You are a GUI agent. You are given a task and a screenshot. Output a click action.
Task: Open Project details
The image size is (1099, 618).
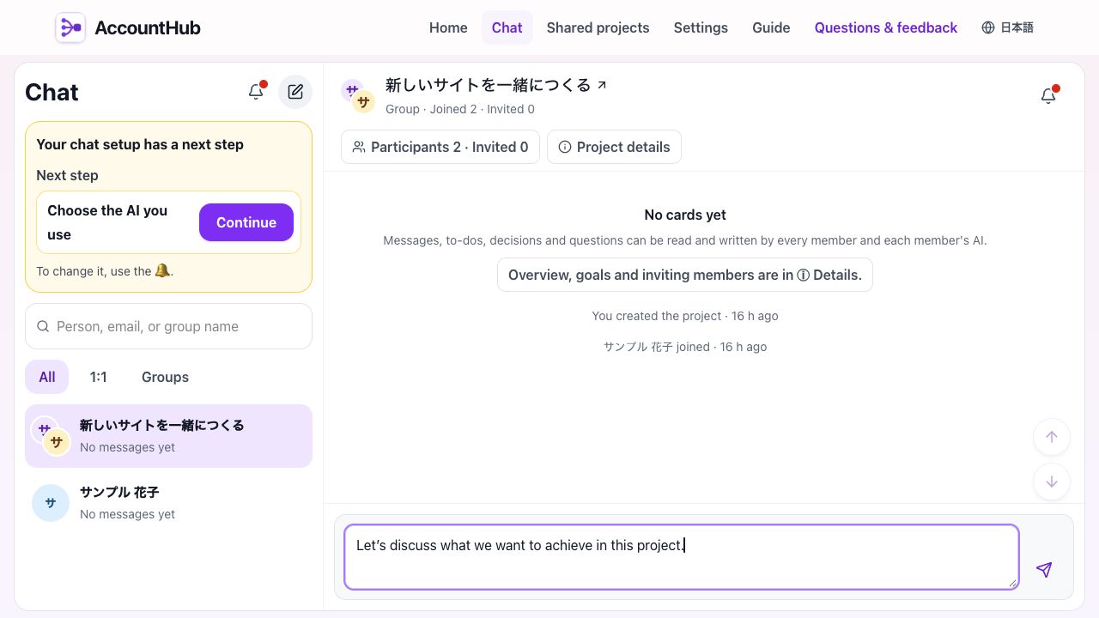click(x=614, y=147)
